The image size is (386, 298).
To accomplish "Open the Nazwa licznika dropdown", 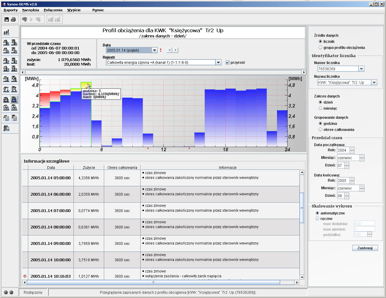I will click(x=374, y=82).
